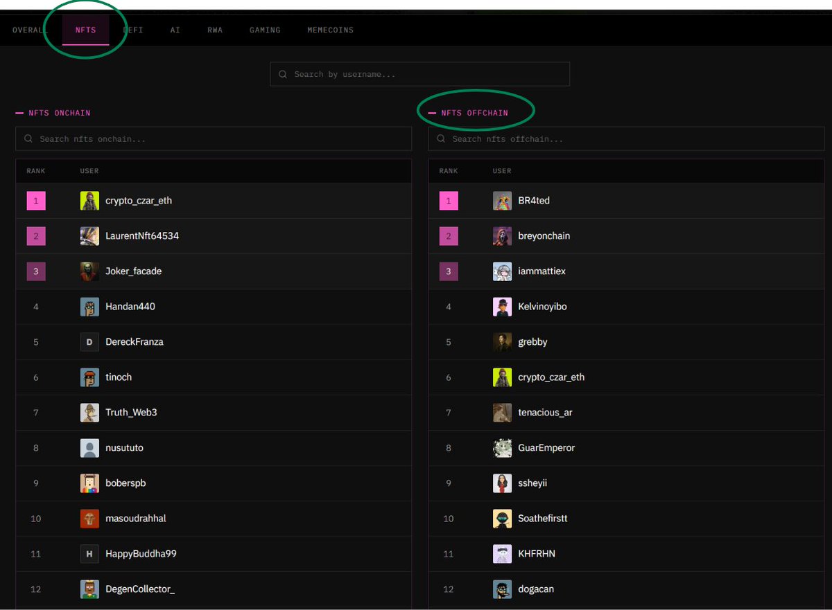Screen dimensions: 832x610
Task: Click tinoch avatar
Action: pos(89,377)
